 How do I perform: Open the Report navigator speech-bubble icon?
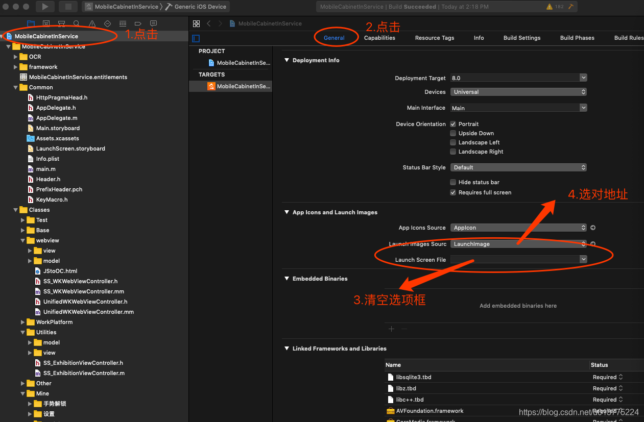coord(153,23)
